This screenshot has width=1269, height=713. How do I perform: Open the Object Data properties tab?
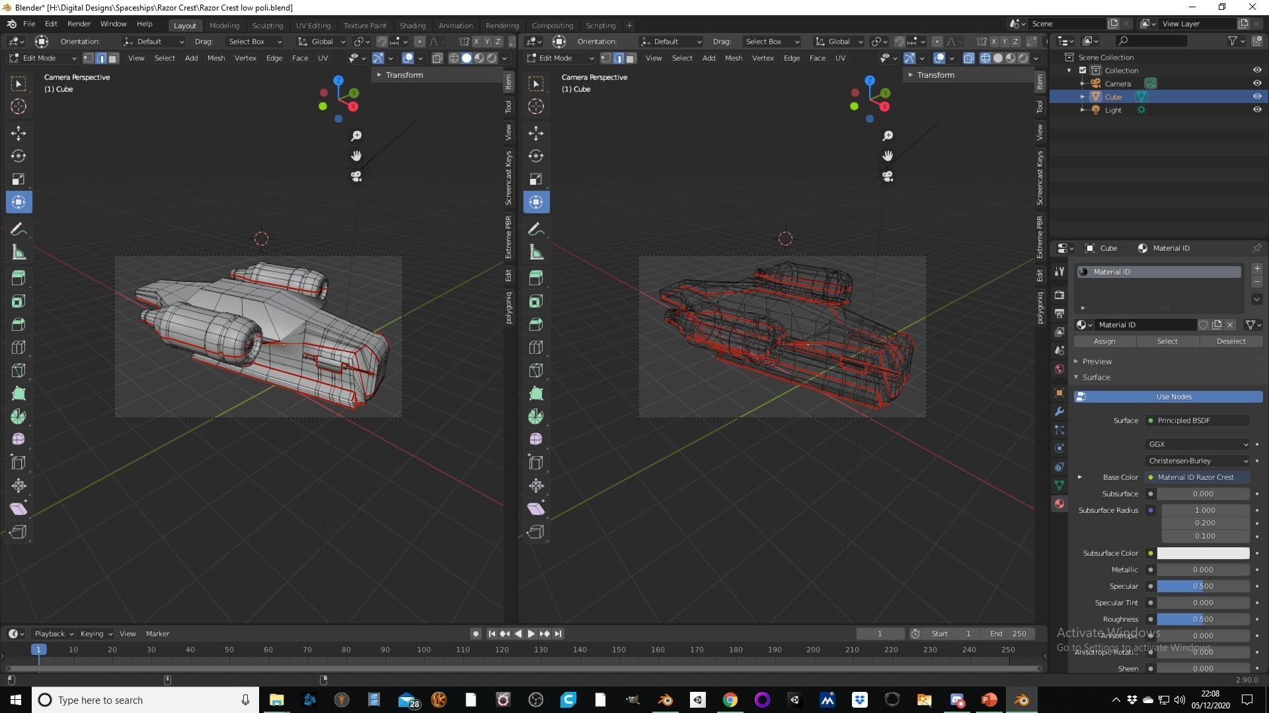tap(1059, 485)
